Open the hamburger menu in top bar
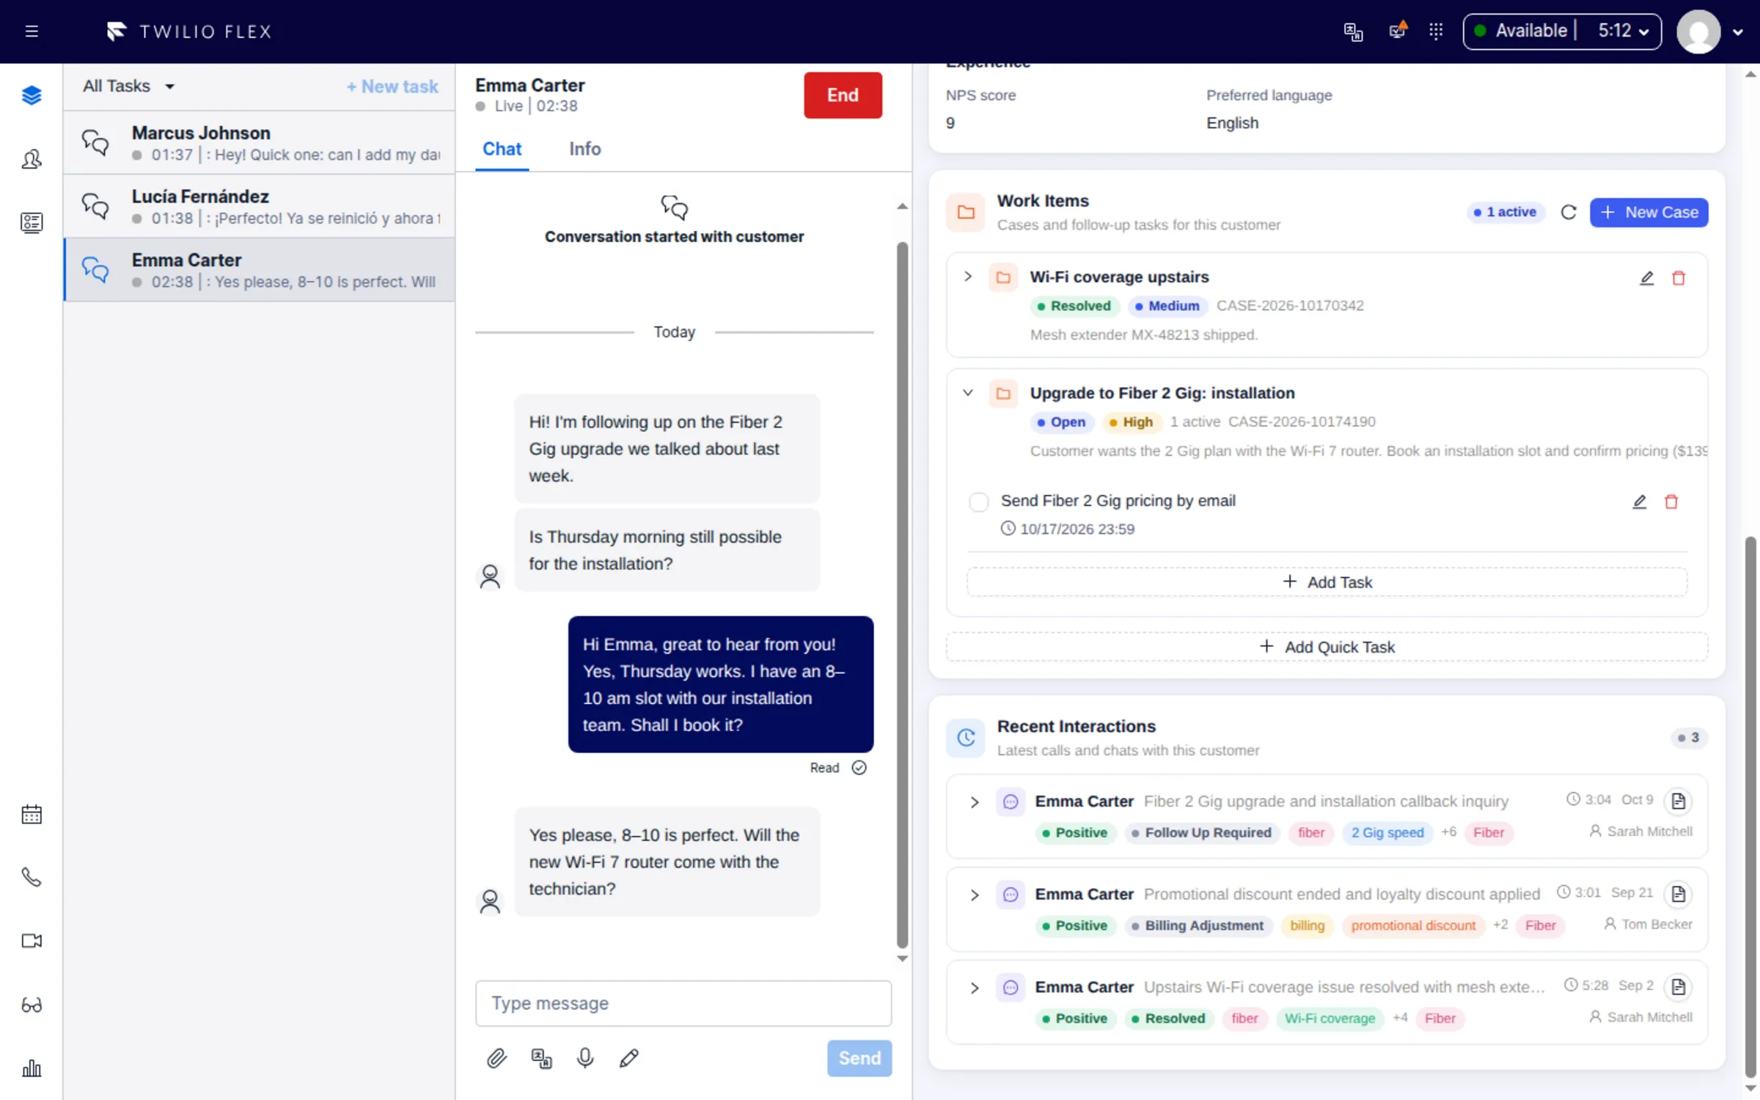This screenshot has width=1760, height=1100. (32, 31)
